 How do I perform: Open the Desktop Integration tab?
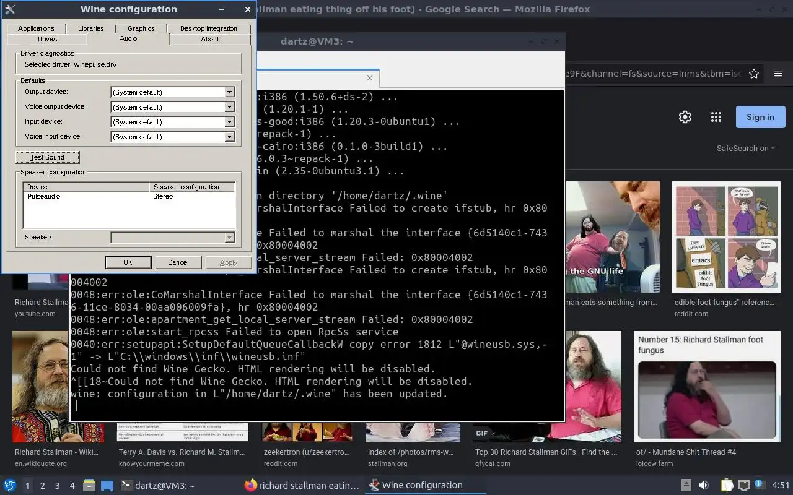[209, 28]
